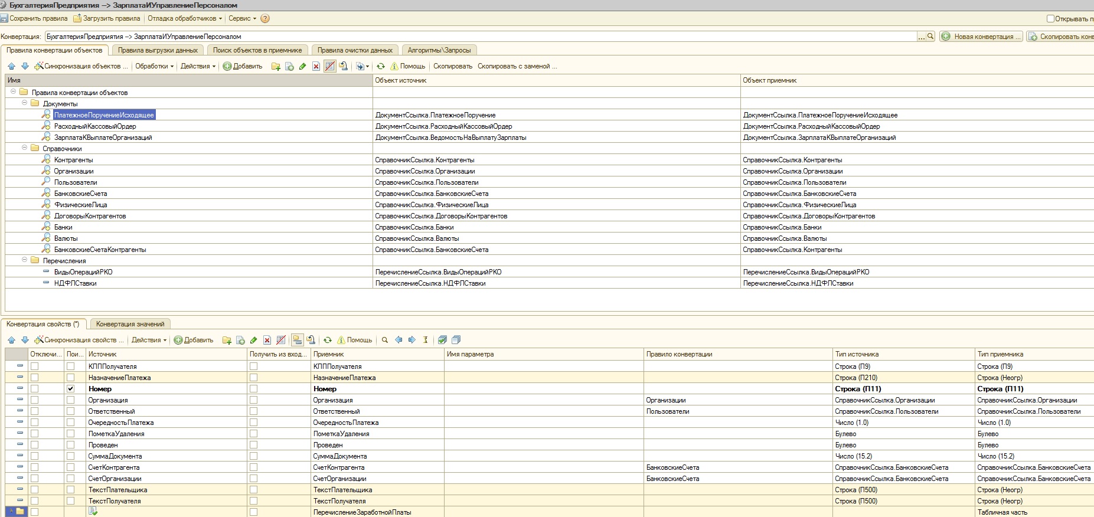Image resolution: width=1094 pixels, height=517 pixels.
Task: Switch to Правила выгрузки данных tab
Action: click(x=158, y=50)
